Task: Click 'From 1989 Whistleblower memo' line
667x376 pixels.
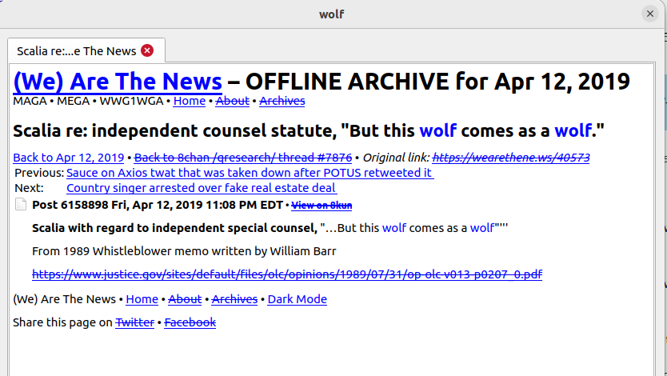Action: 184,251
